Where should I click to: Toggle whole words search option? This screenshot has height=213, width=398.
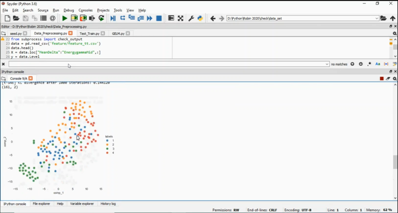(386, 64)
